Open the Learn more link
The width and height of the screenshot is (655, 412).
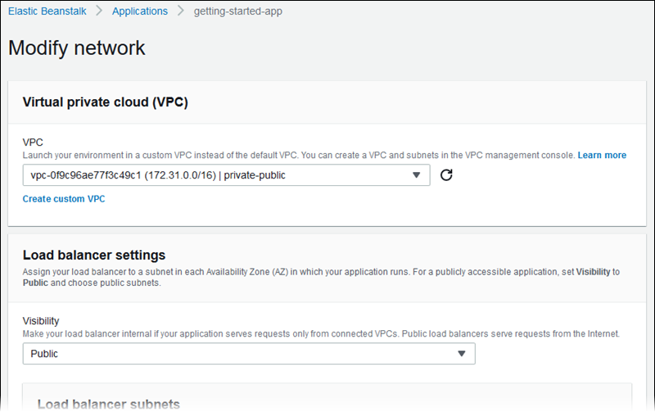point(602,155)
